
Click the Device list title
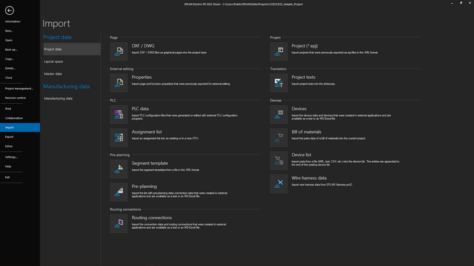click(x=301, y=154)
